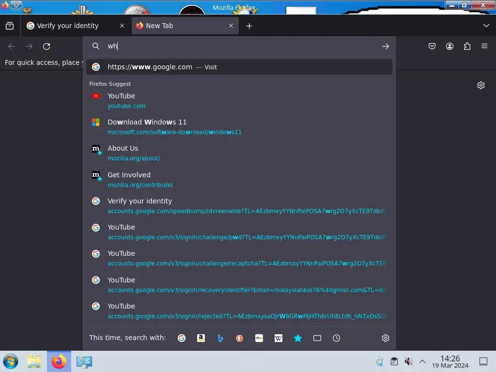
Task: Click Firefox icon in taskbar
Action: (x=59, y=361)
